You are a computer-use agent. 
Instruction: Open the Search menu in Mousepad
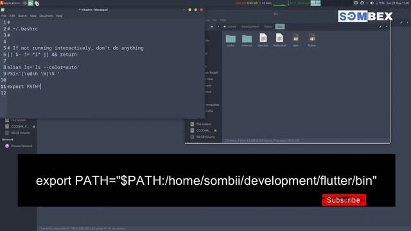(22, 16)
